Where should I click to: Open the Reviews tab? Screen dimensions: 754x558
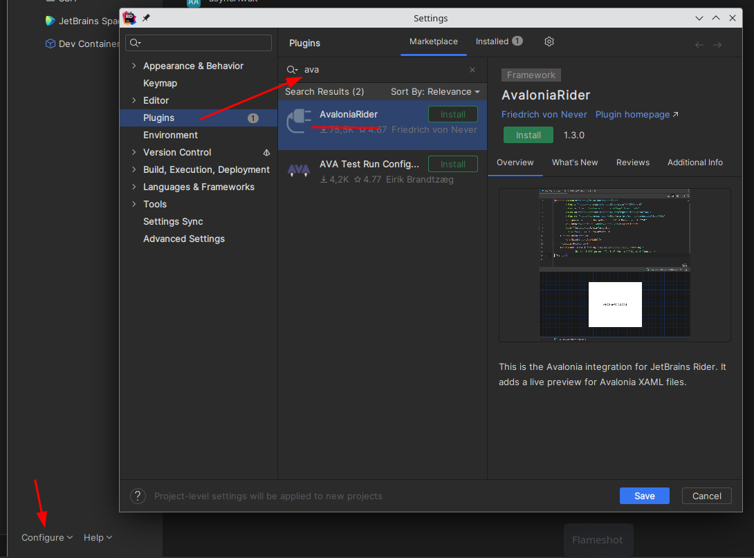(632, 162)
